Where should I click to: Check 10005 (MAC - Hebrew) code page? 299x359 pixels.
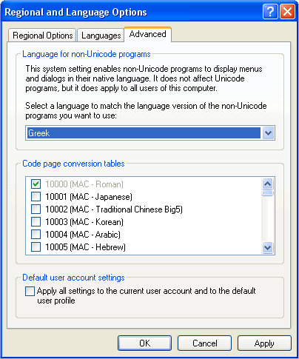36,247
